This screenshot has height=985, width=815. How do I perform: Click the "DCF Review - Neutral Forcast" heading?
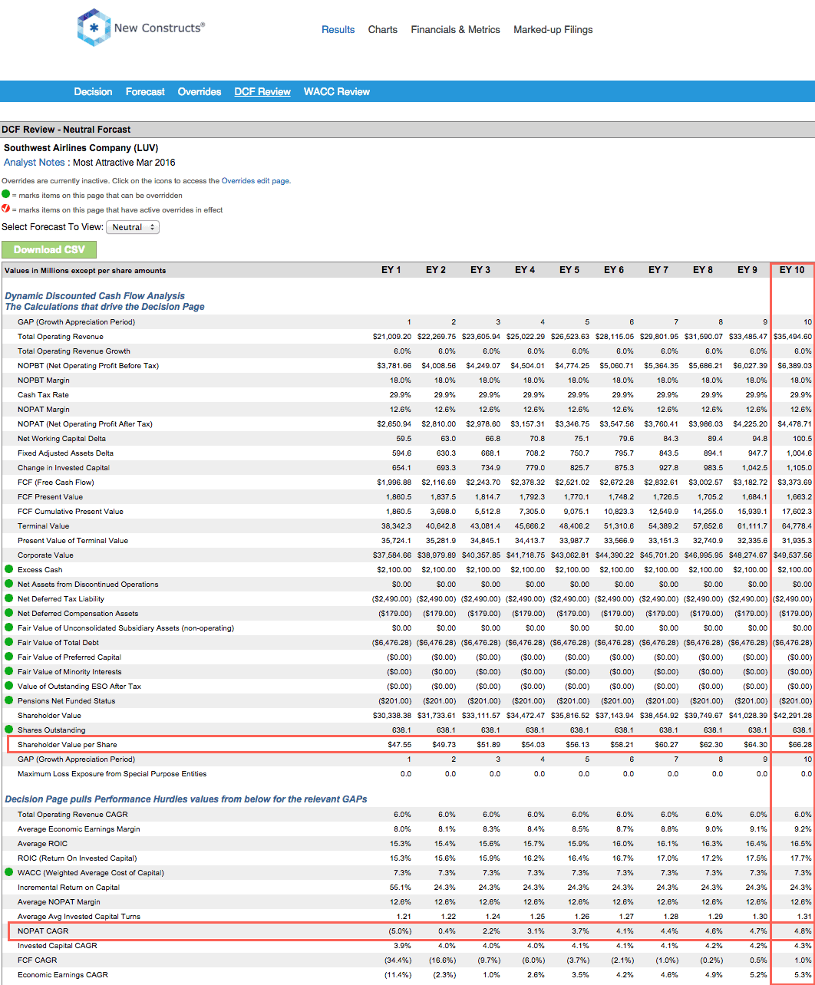click(66, 130)
